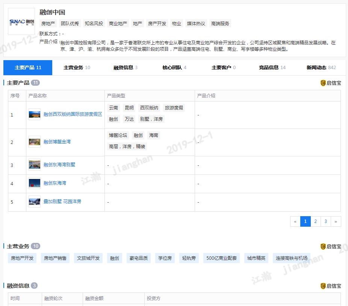The image size is (348, 306).
Task: Click the 豪宅品质 business tag
Action: 139,258
